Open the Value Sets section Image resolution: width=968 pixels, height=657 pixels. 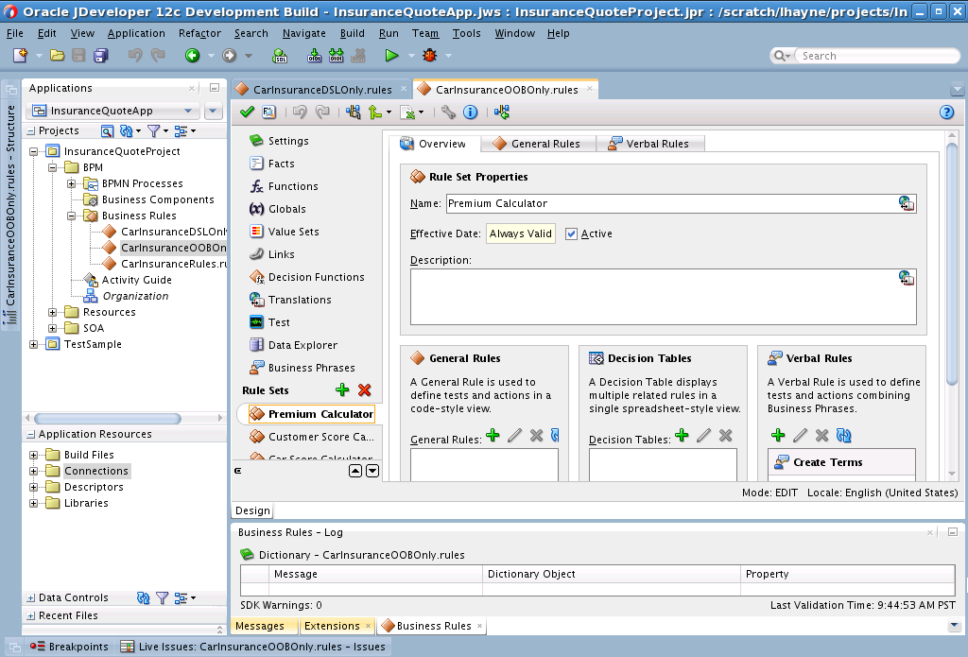coord(293,232)
